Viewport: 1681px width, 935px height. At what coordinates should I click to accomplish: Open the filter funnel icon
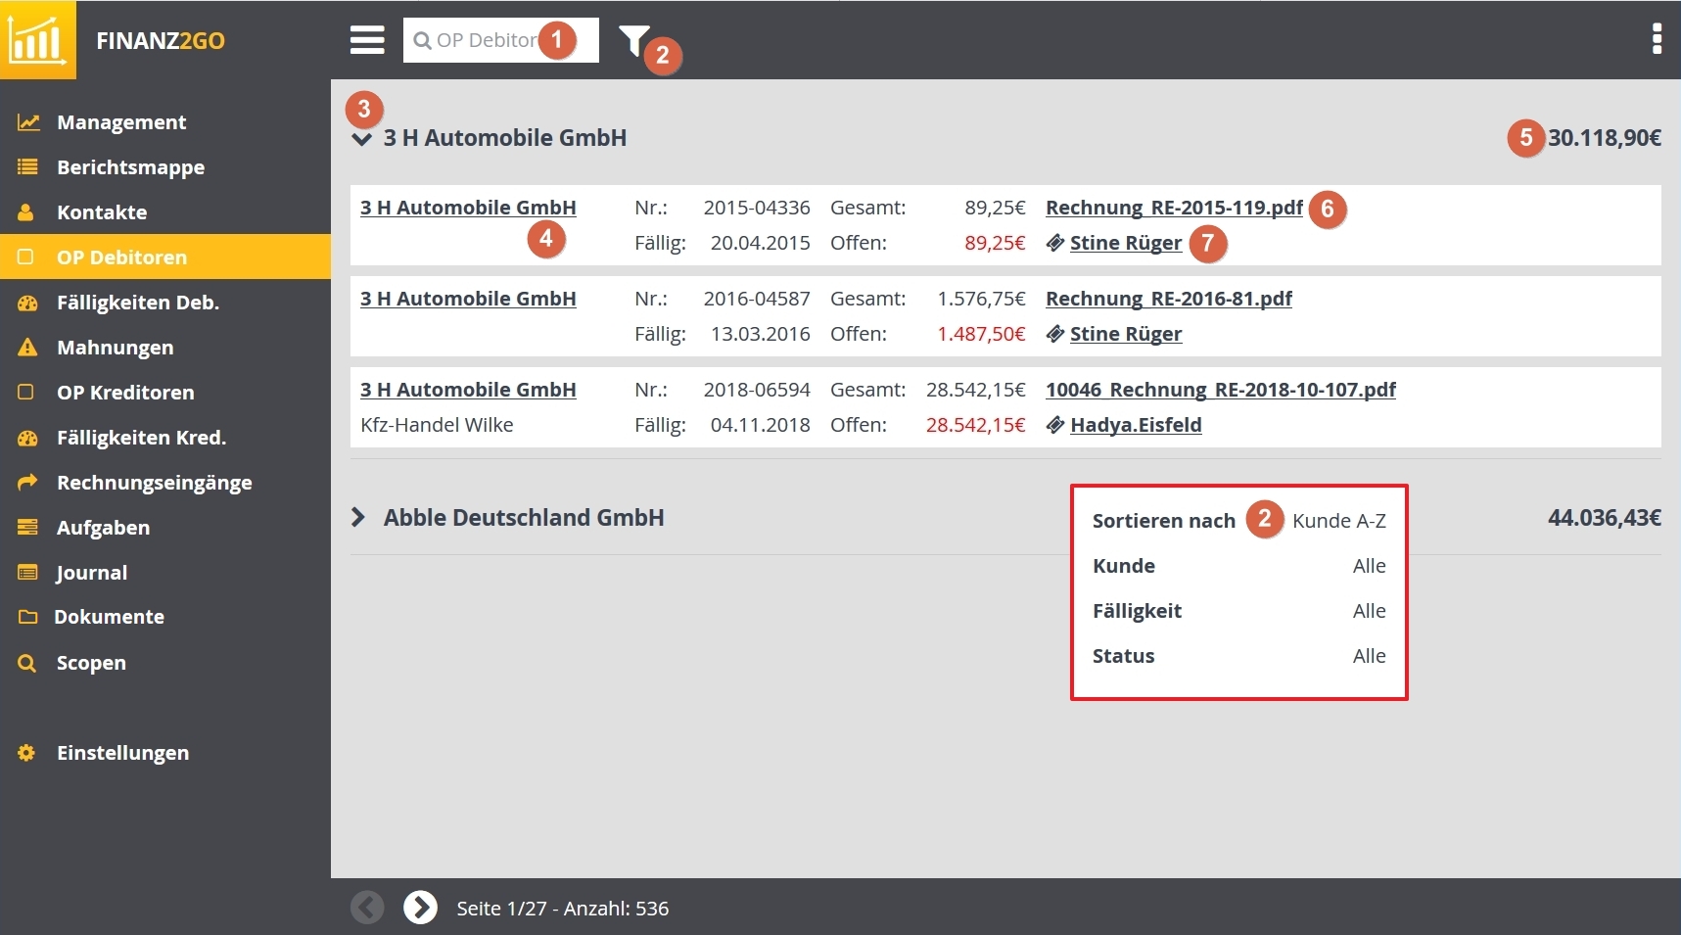(x=633, y=40)
